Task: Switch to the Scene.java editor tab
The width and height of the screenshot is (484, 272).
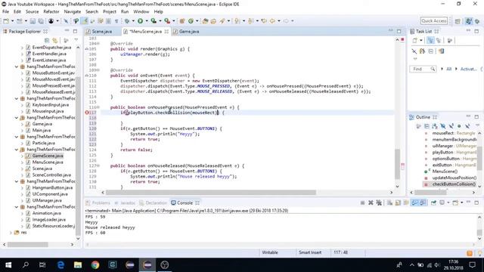Action: (102, 32)
